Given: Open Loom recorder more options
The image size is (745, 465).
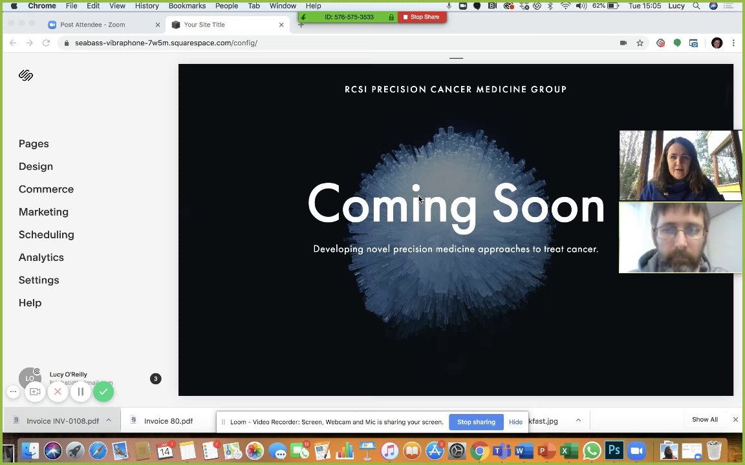Looking at the screenshot, I should (14, 392).
